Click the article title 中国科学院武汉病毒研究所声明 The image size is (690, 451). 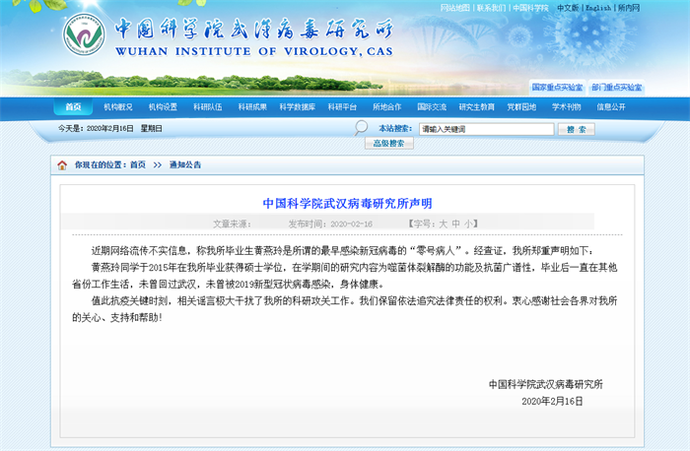coord(347,204)
